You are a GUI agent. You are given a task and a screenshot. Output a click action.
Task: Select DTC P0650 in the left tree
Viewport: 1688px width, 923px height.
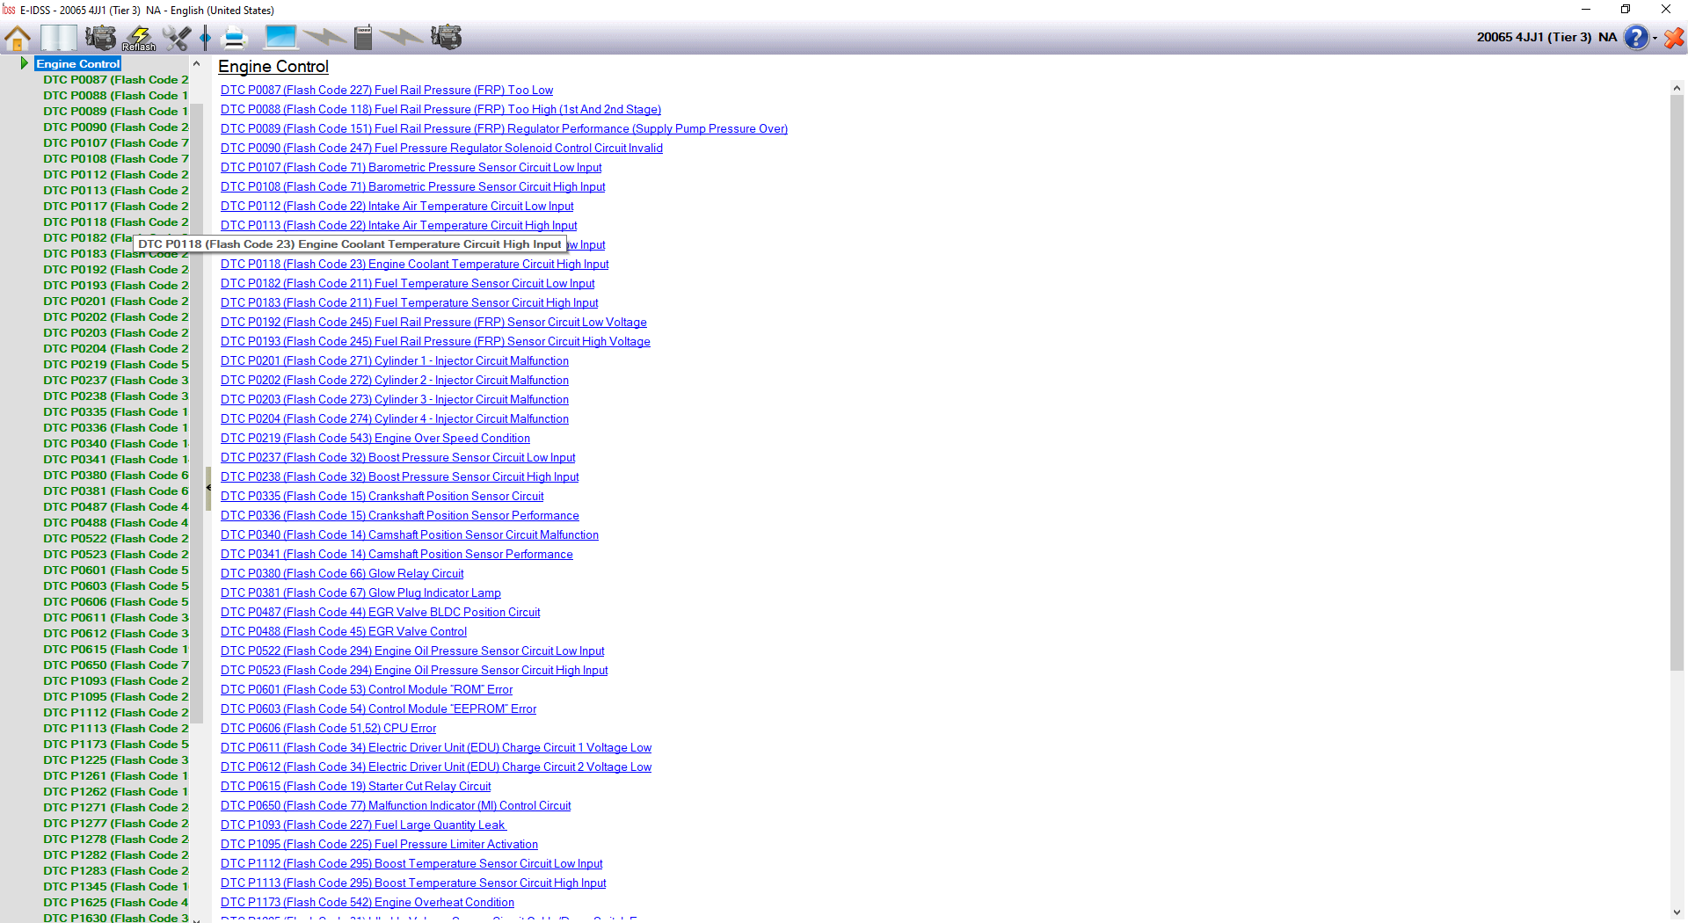(x=115, y=665)
